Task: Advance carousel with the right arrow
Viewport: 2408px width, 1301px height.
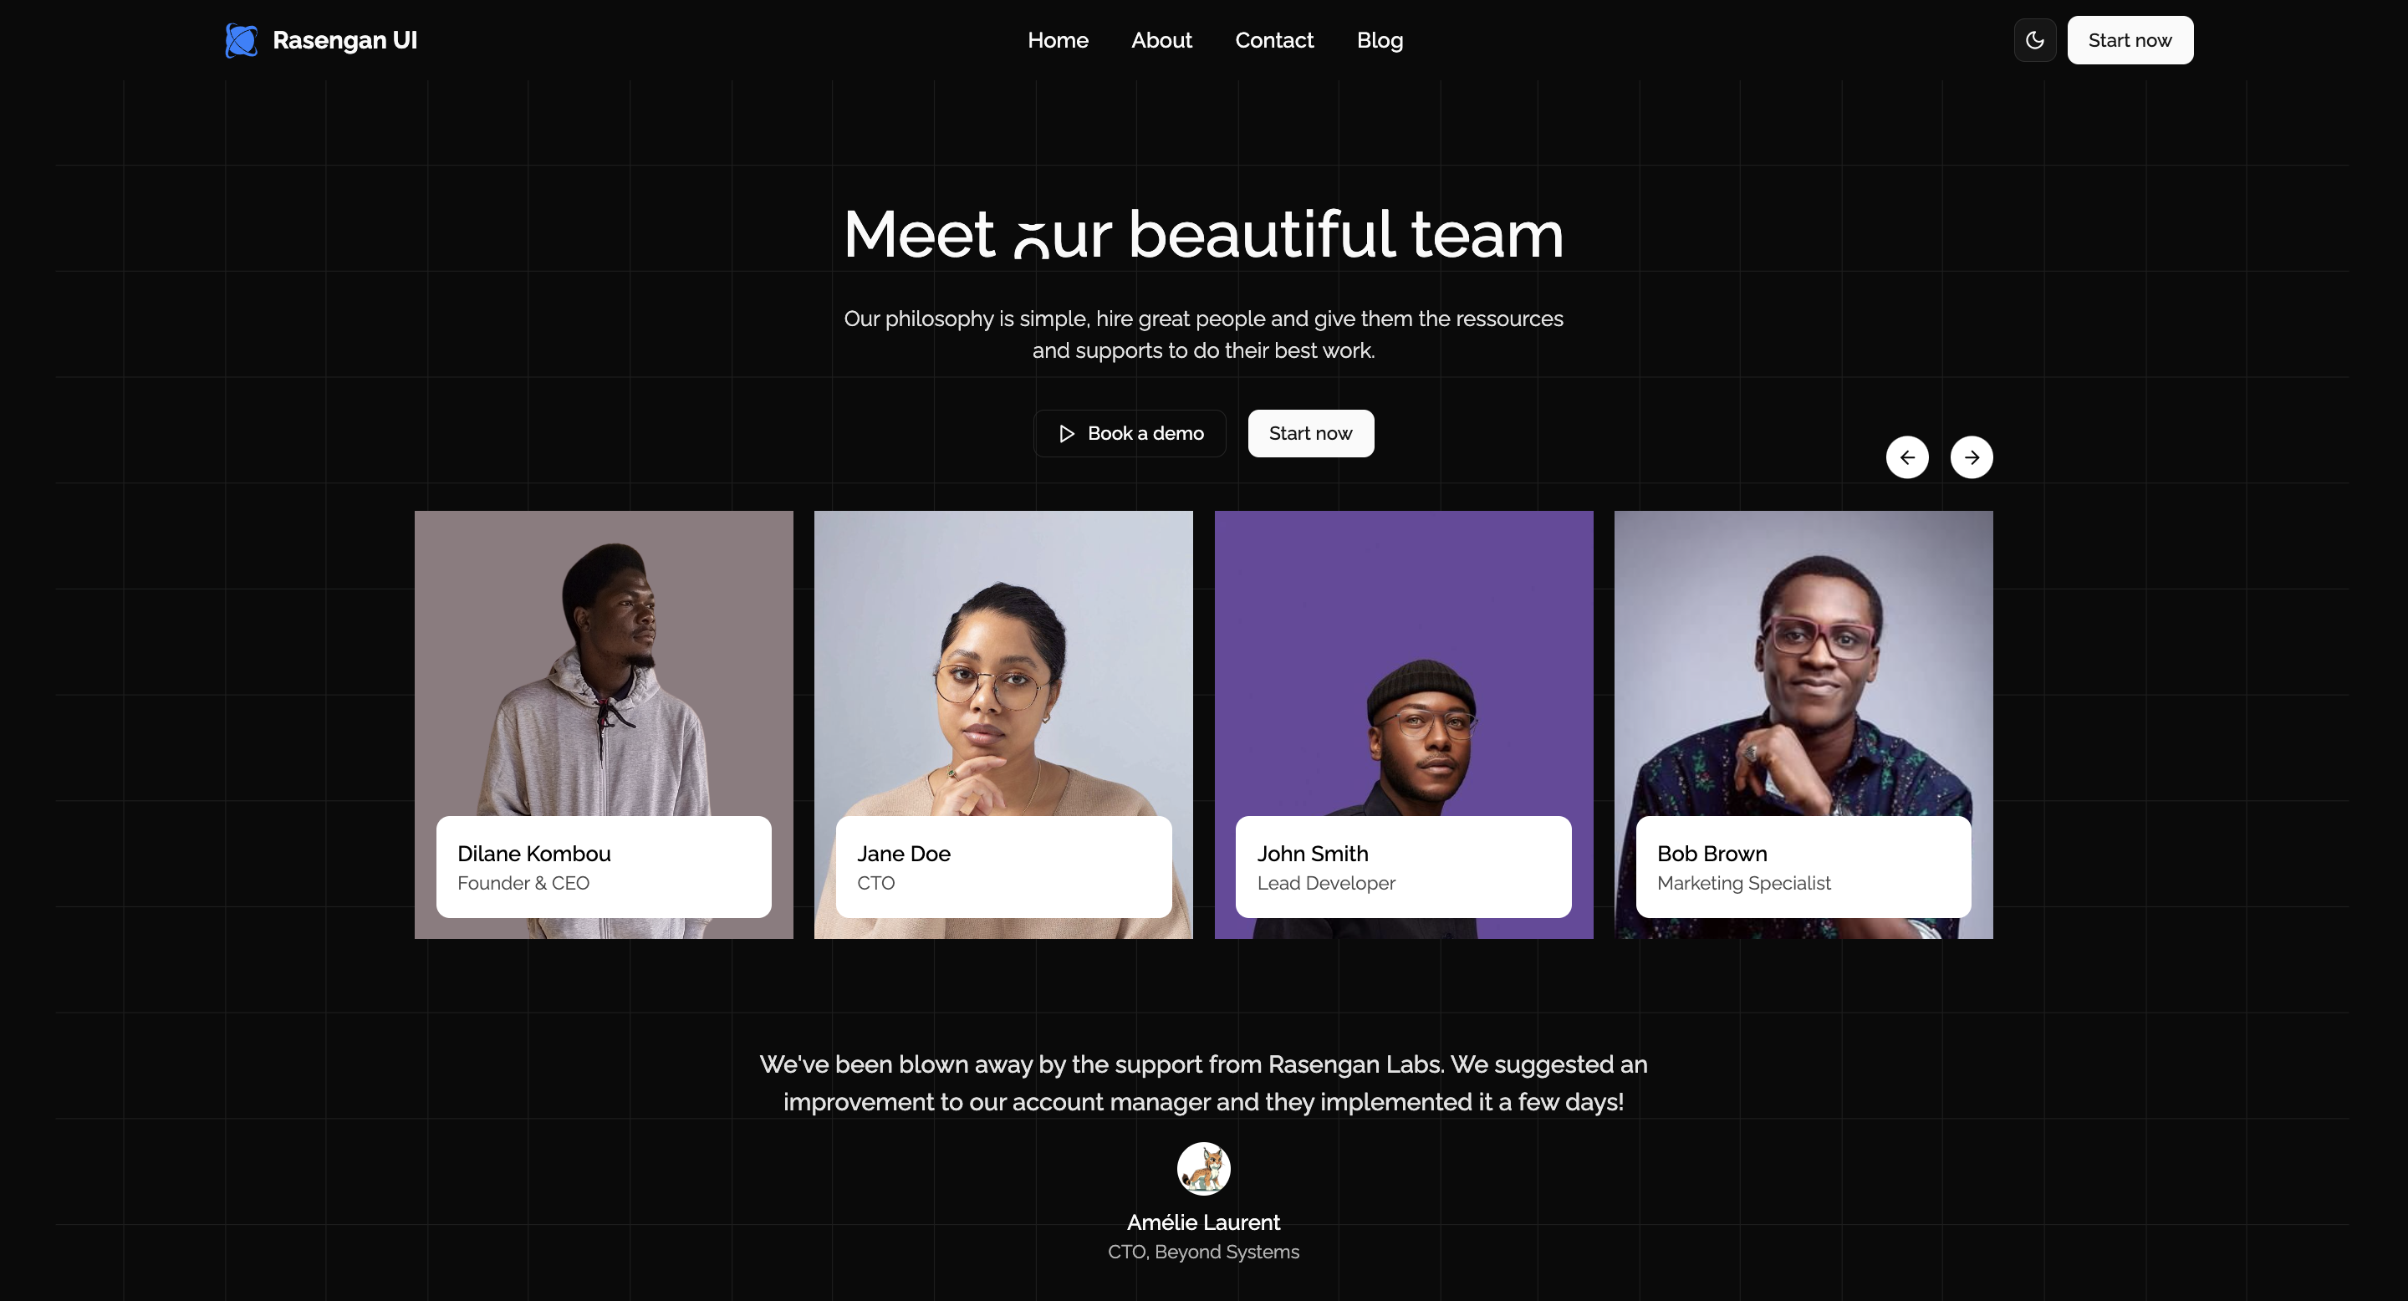Action: (x=1972, y=457)
